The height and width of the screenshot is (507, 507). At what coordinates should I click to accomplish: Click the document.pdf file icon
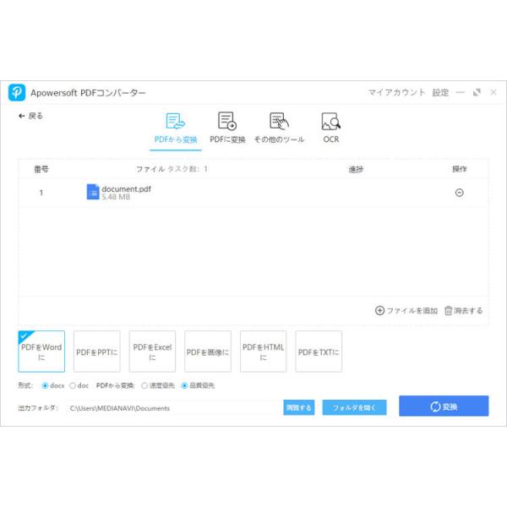93,192
